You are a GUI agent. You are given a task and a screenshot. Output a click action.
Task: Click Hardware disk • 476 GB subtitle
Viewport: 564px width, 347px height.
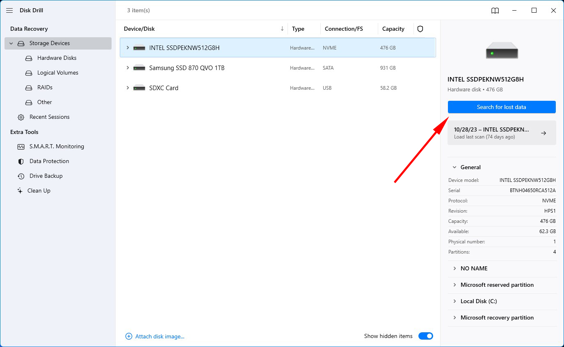(x=475, y=89)
